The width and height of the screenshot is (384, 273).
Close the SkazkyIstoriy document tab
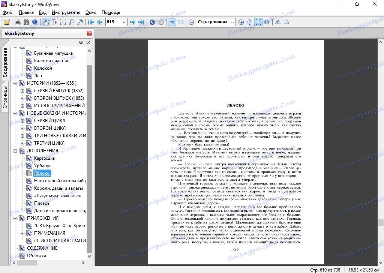click(x=90, y=33)
